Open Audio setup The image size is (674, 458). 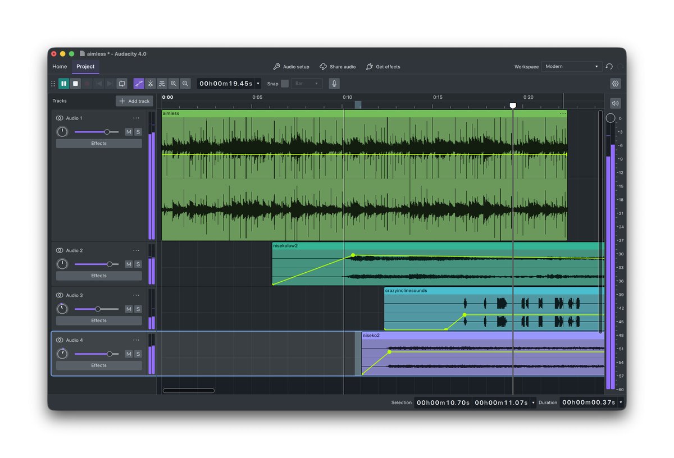(x=291, y=66)
